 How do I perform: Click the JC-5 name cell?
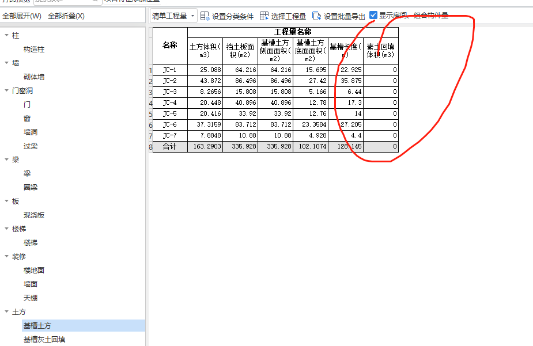[x=170, y=113]
